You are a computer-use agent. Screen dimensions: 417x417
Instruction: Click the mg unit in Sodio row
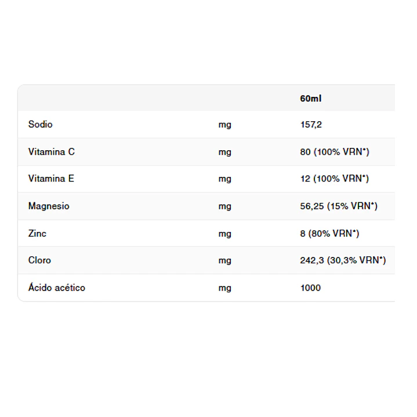pos(224,125)
